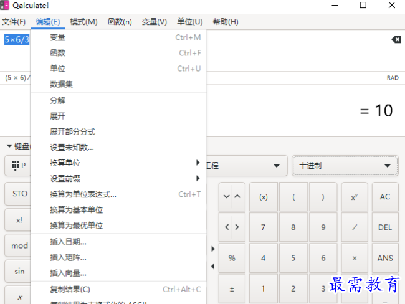Viewport: 405px width, 304px height.
Task: Choose 函数 Ctrl+F entry in edit menu
Action: click(119, 53)
